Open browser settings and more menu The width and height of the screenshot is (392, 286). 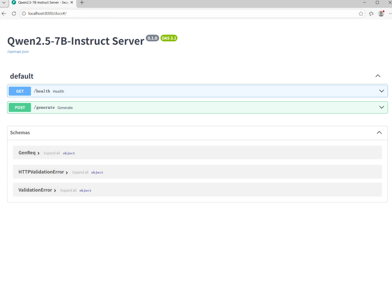tap(390, 13)
